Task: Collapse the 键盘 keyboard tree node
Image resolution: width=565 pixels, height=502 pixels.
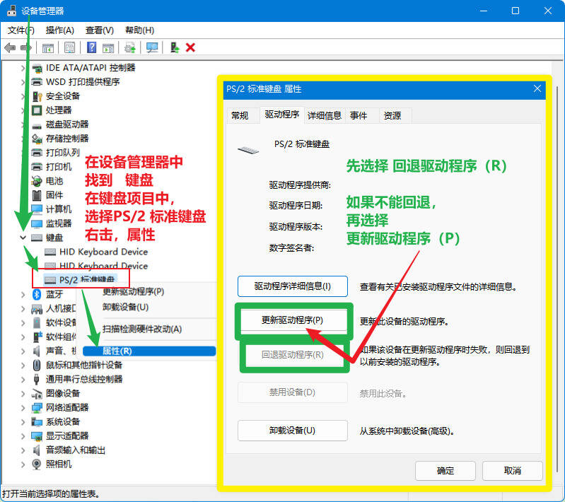Action: 23,238
